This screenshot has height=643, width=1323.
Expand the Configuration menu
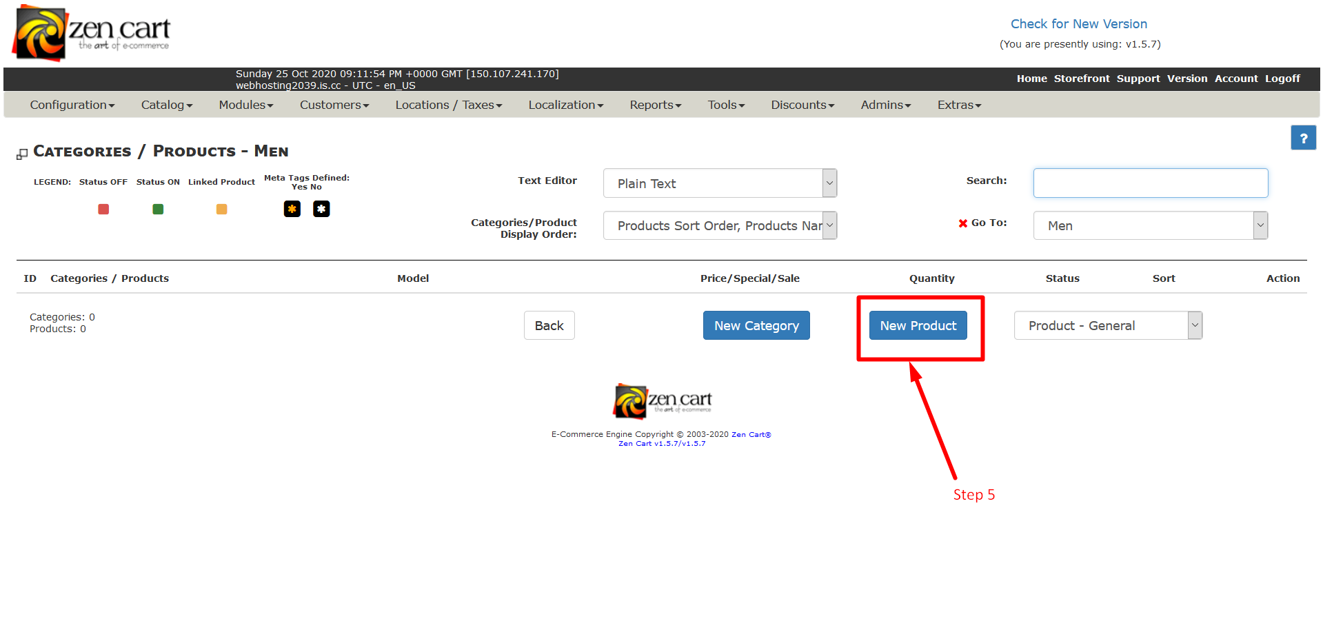72,105
